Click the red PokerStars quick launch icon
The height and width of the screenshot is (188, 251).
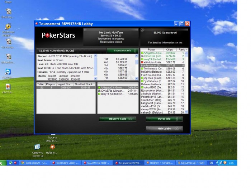15,163
